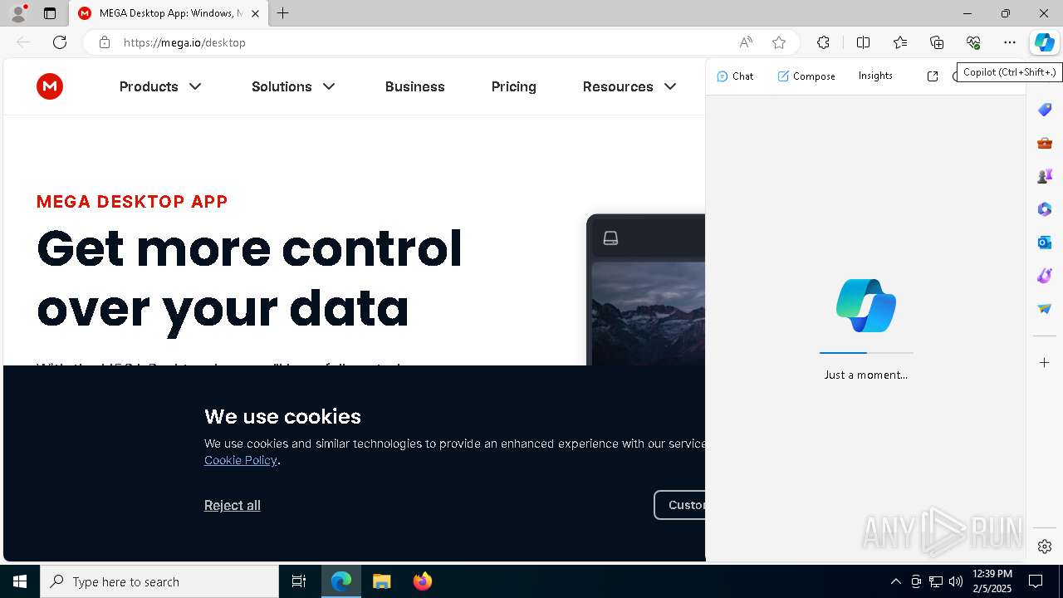Expand the Solutions dropdown
Image resolution: width=1063 pixels, height=598 pixels.
pos(293,86)
